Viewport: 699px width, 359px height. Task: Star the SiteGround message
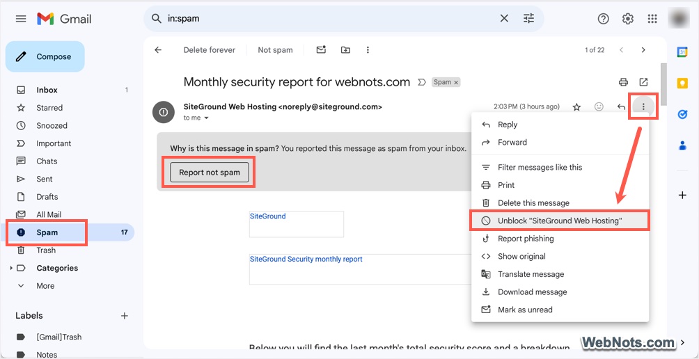pyautogui.click(x=576, y=107)
